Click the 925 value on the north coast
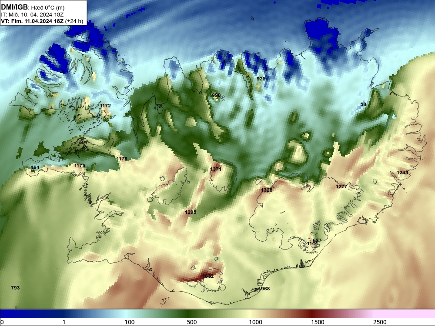This screenshot has height=326, width=435. click(x=261, y=79)
